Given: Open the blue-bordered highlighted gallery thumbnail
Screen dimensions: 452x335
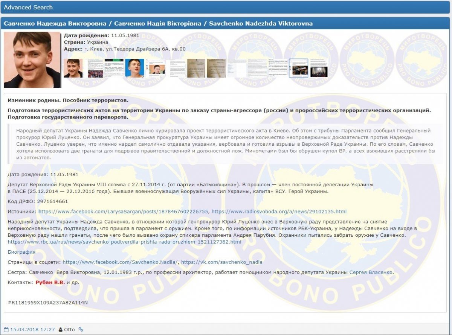Looking at the screenshot, I should [x=299, y=68].
